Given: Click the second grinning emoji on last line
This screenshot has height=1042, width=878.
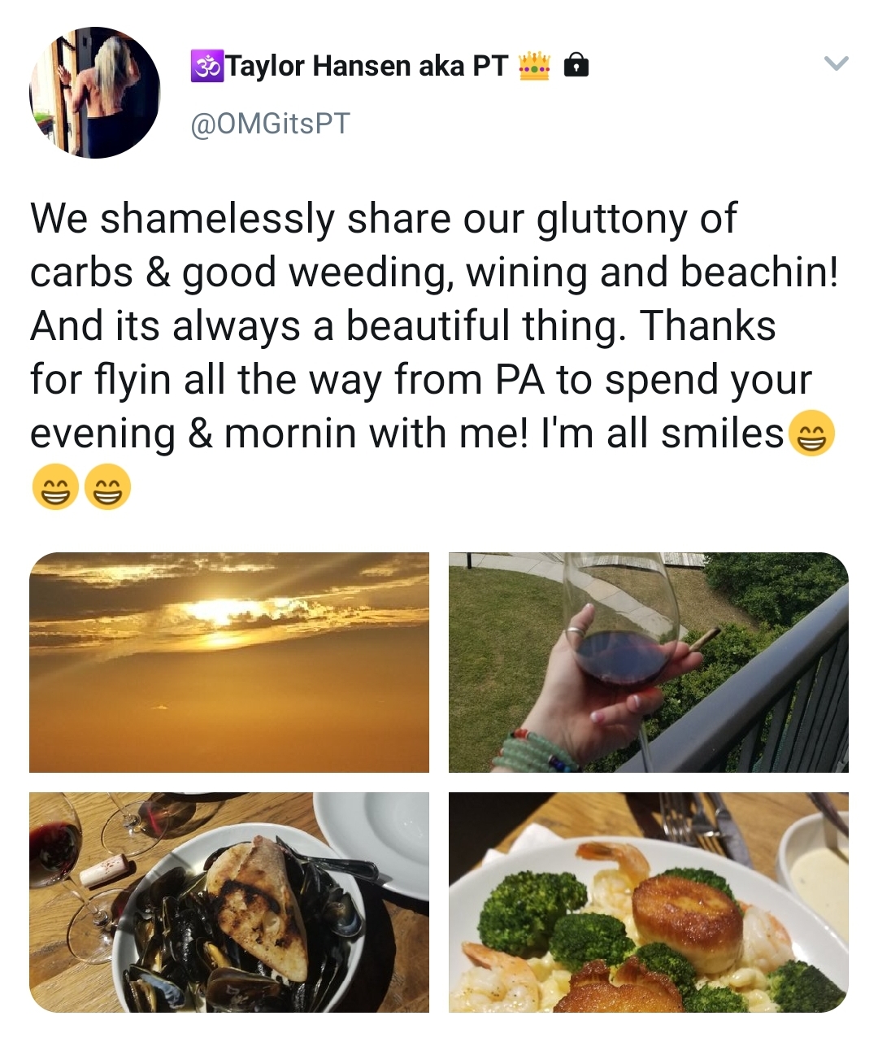Looking at the screenshot, I should point(108,486).
